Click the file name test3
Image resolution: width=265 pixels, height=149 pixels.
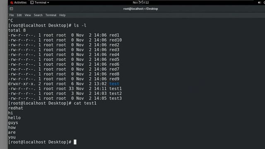116,99
